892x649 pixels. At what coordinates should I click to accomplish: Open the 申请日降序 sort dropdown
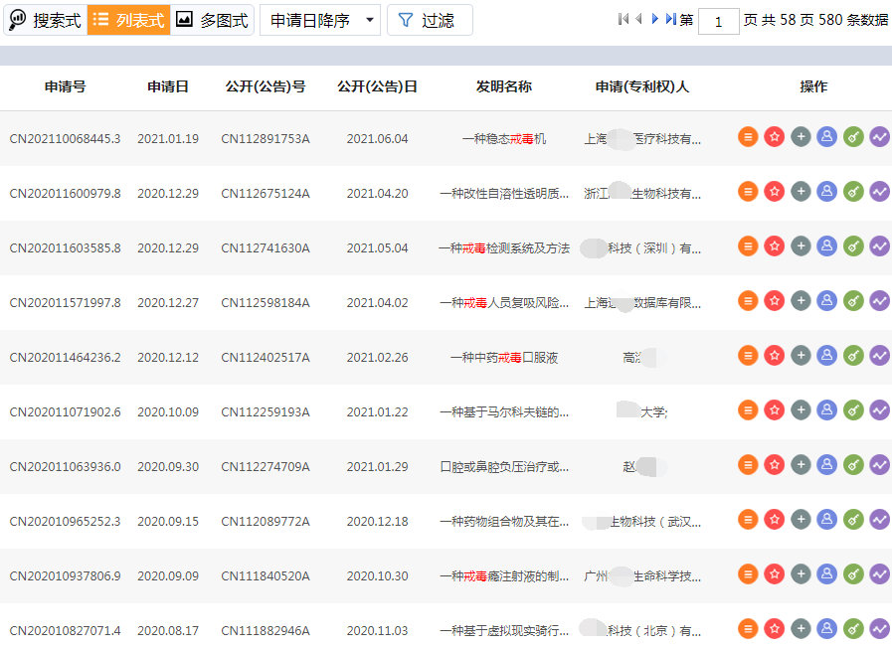(311, 20)
